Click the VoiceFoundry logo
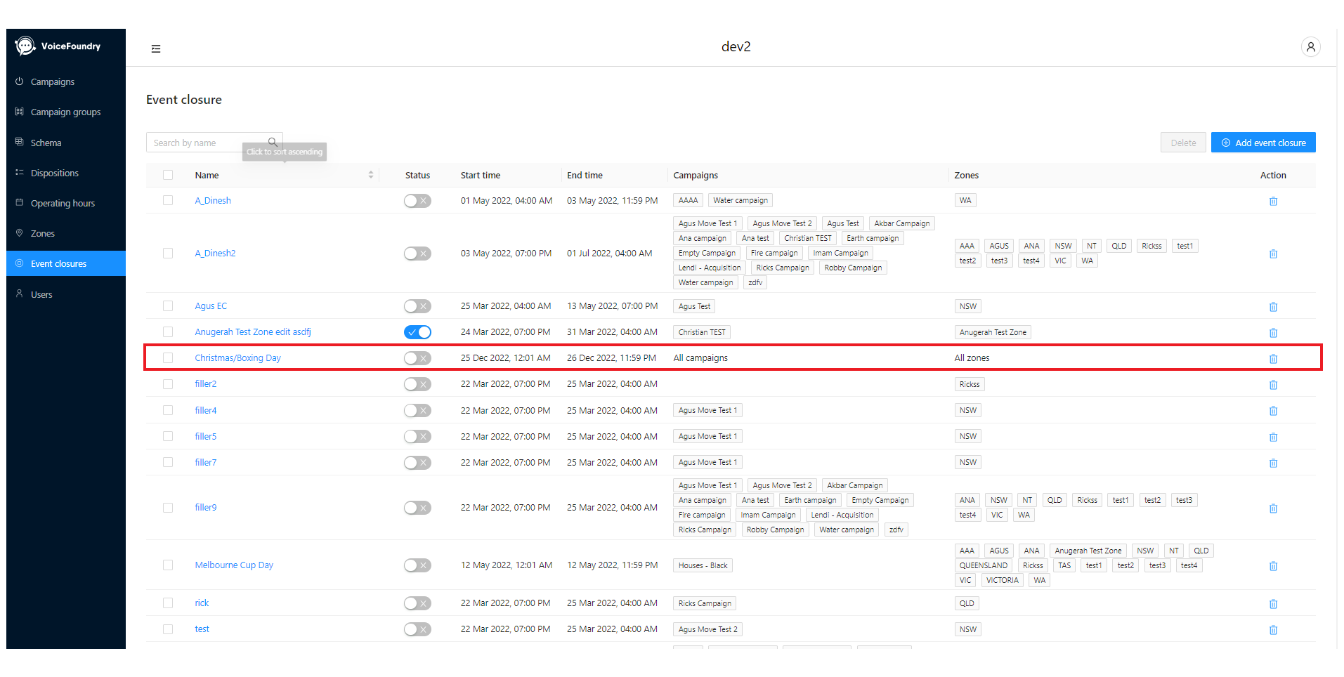Screen dimensions: 1344x677 (58, 46)
